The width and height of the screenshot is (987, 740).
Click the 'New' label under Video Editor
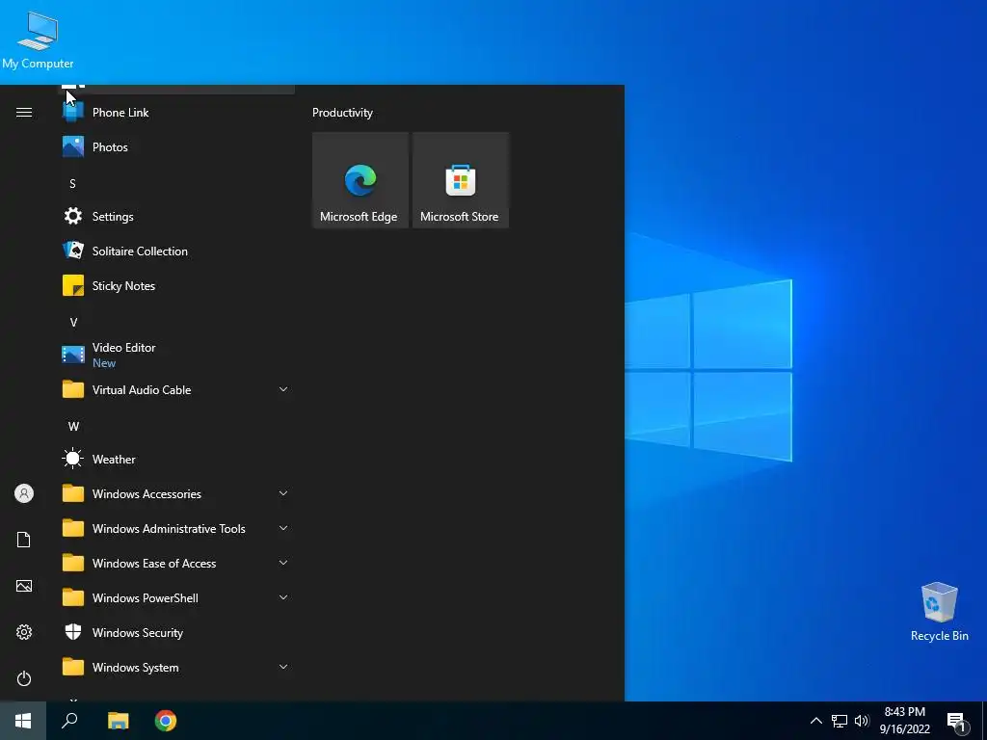pos(104,363)
